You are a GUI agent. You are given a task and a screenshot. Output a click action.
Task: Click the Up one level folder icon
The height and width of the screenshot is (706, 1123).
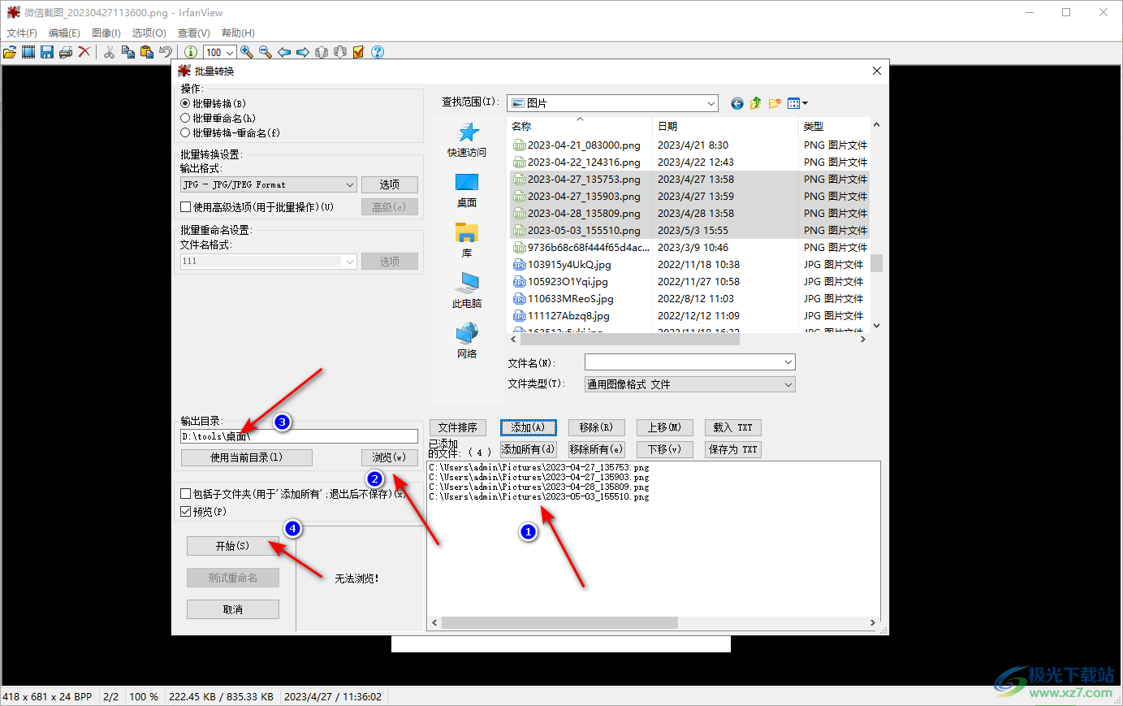click(x=756, y=103)
